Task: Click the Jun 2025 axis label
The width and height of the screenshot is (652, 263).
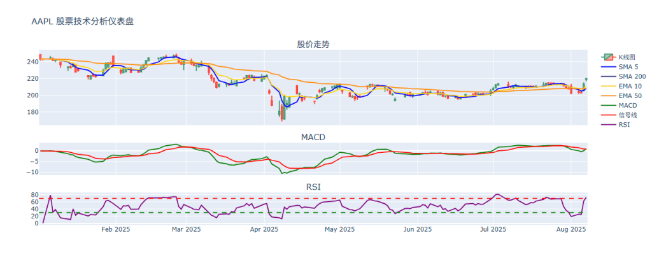Action: (418, 229)
